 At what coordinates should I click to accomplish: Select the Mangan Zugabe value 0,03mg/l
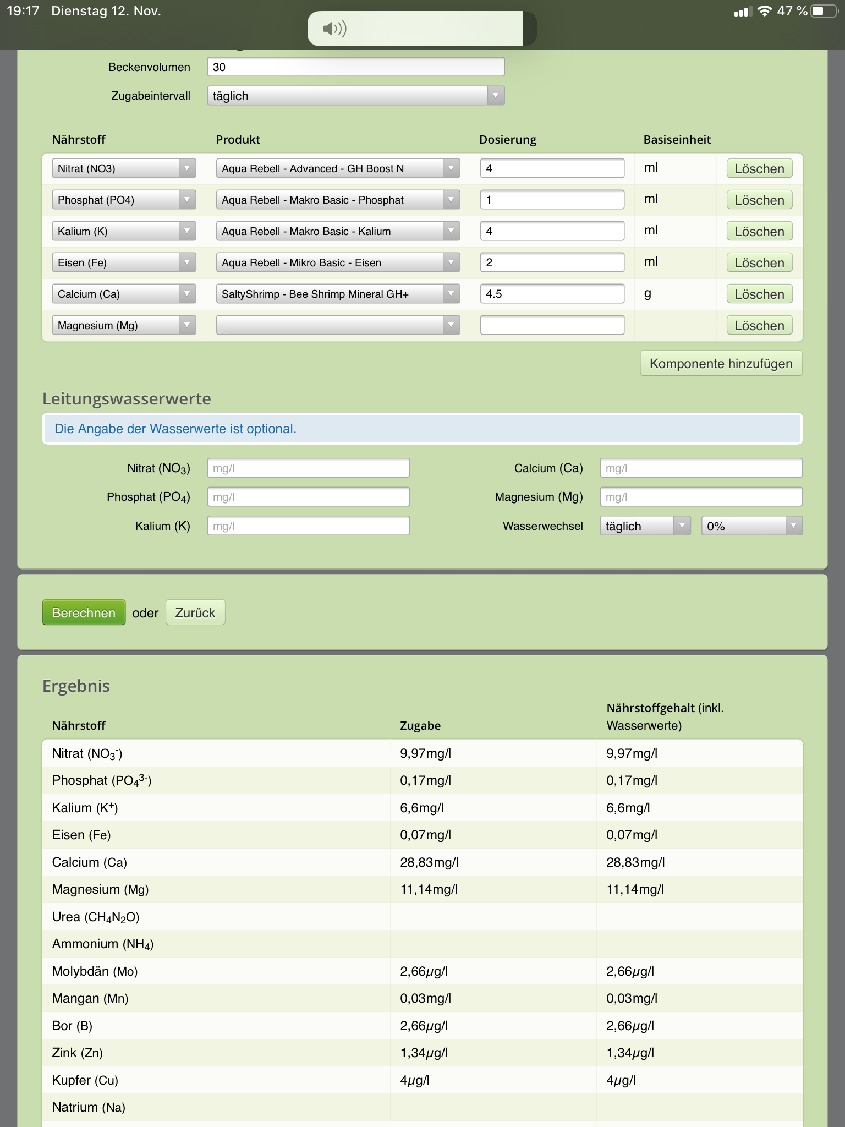point(425,998)
